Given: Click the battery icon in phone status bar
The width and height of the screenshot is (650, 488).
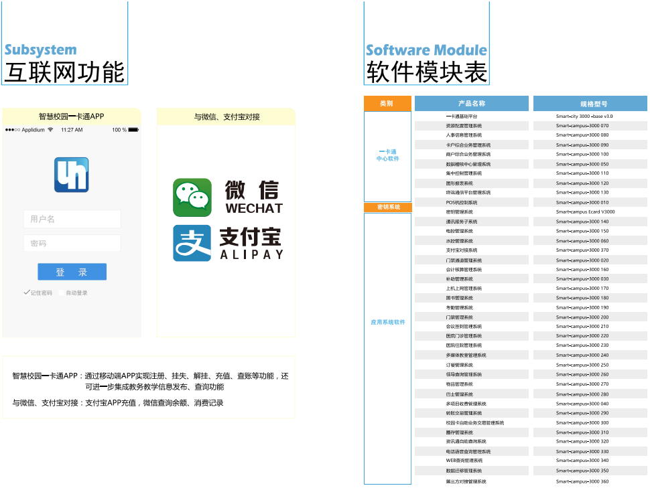Looking at the screenshot, I should coord(133,130).
